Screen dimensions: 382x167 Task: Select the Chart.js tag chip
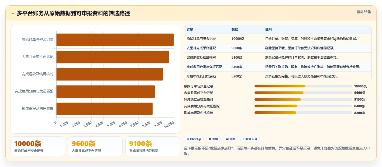pos(194,139)
